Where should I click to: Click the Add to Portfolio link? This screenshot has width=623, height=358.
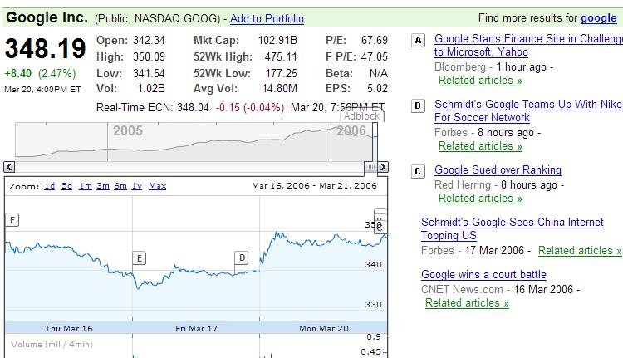(267, 18)
